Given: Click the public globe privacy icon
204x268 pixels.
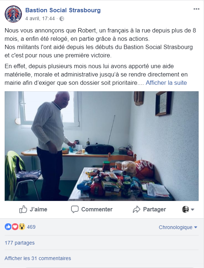Looking at the screenshot, I should (x=62, y=19).
